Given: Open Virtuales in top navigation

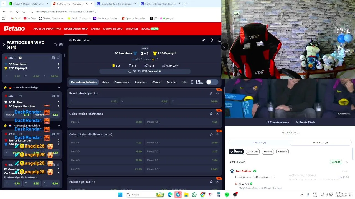Looking at the screenshot, I should click(132, 29).
